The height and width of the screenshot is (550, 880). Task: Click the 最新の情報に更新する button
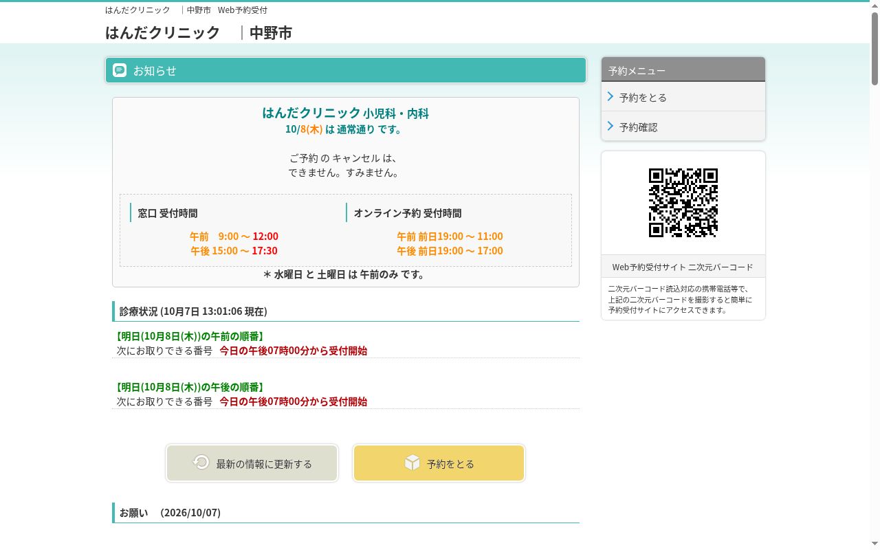tap(252, 463)
